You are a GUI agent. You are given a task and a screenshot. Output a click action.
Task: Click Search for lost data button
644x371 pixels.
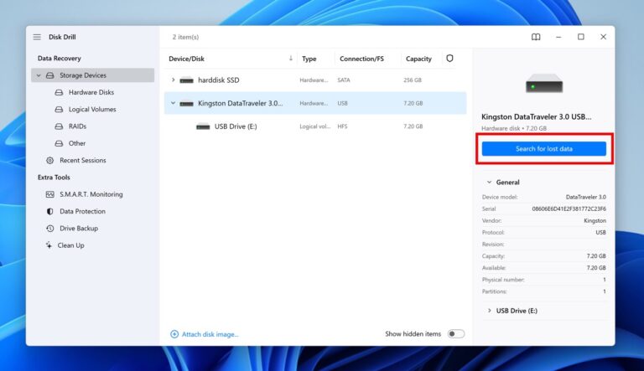[543, 148]
